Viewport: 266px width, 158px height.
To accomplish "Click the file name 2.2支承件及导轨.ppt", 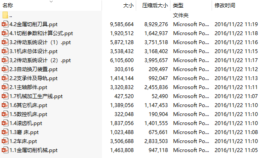I will (33, 78).
